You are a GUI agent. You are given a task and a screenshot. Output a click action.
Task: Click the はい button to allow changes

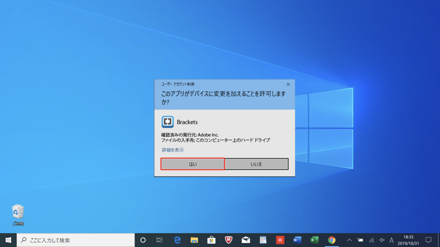pos(192,164)
